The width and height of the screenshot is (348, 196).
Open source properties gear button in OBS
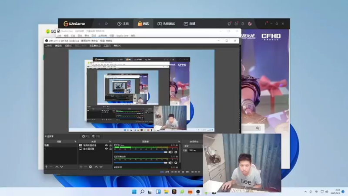click(x=85, y=136)
